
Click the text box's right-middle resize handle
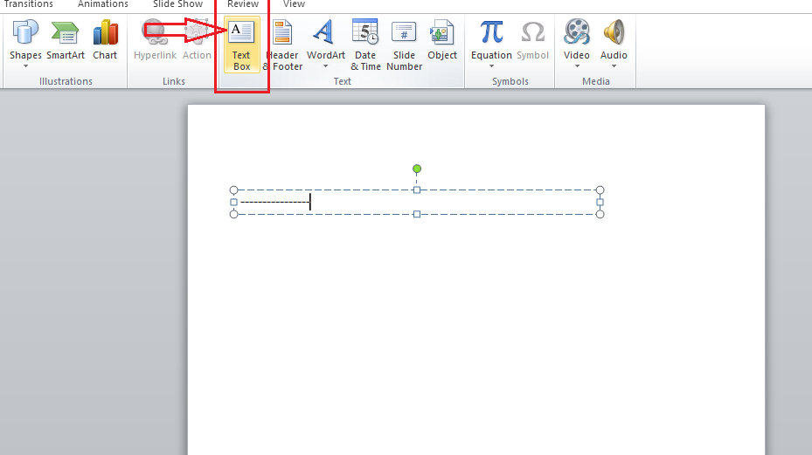(x=600, y=202)
